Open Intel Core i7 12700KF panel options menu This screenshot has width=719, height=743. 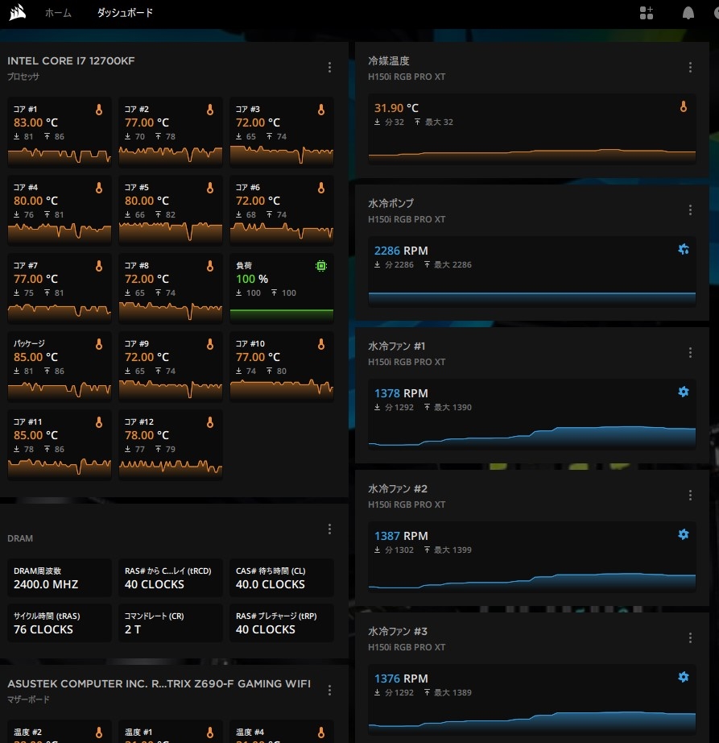click(x=329, y=67)
